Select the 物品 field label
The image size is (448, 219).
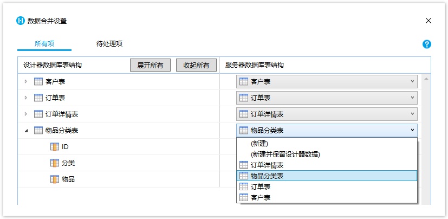click(x=68, y=179)
